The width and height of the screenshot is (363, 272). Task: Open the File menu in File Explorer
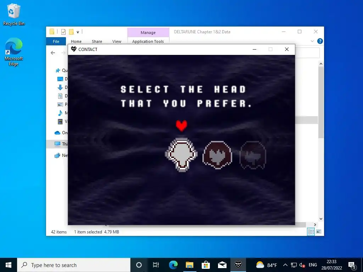point(56,41)
